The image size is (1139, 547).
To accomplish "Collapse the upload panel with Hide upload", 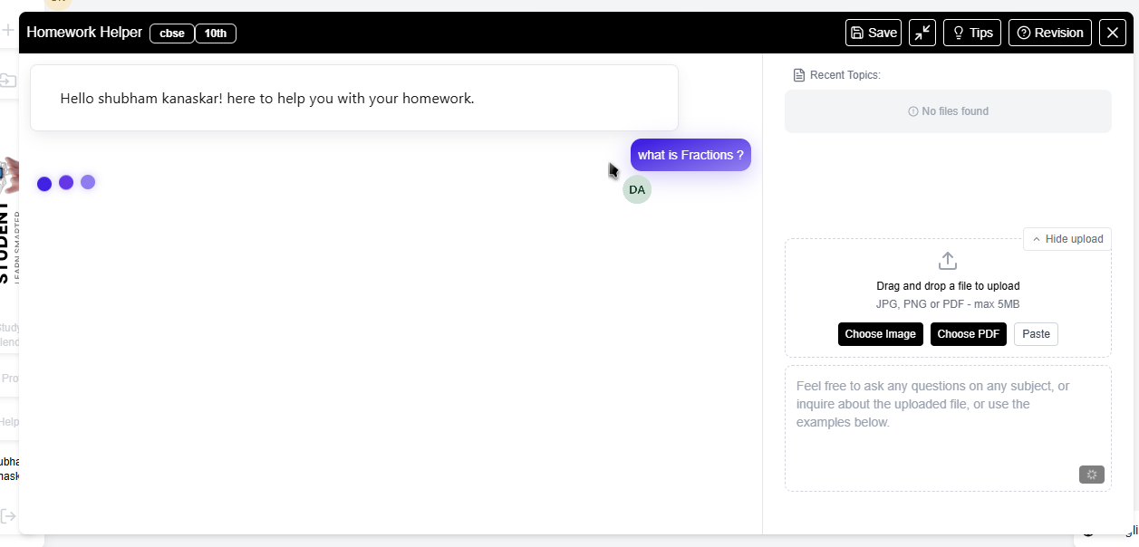I will click(1067, 239).
